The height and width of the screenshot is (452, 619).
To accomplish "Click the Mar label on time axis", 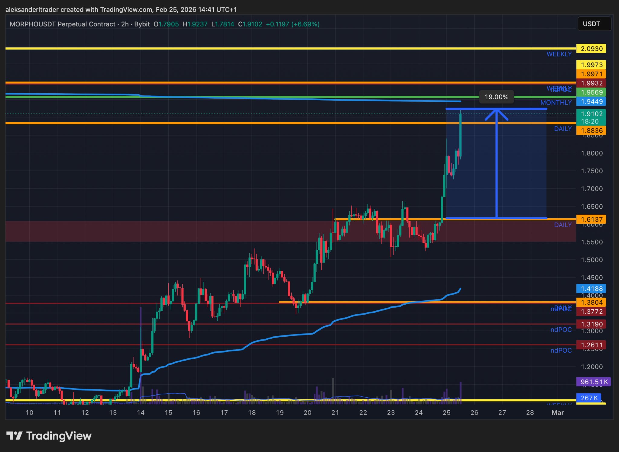I will pyautogui.click(x=558, y=412).
